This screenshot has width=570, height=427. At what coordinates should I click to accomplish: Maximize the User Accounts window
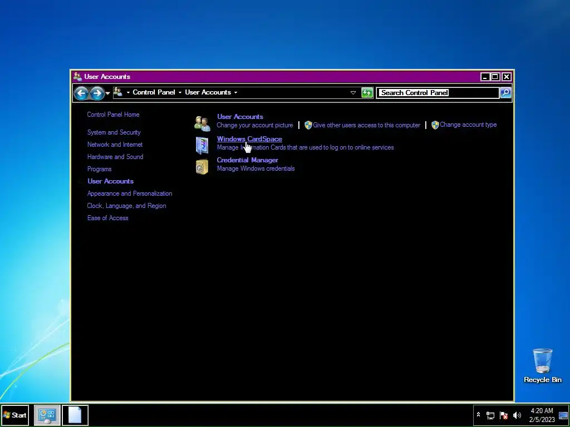point(495,77)
